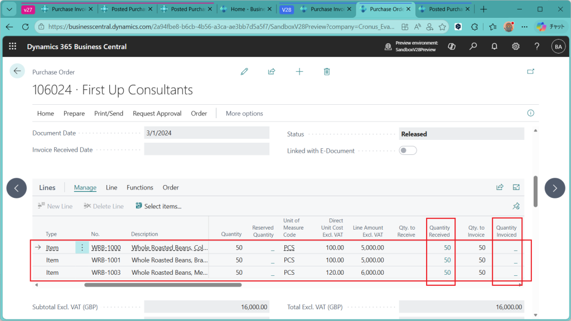This screenshot has height=321, width=571.
Task: Click the share icon in page header
Action: [x=272, y=71]
